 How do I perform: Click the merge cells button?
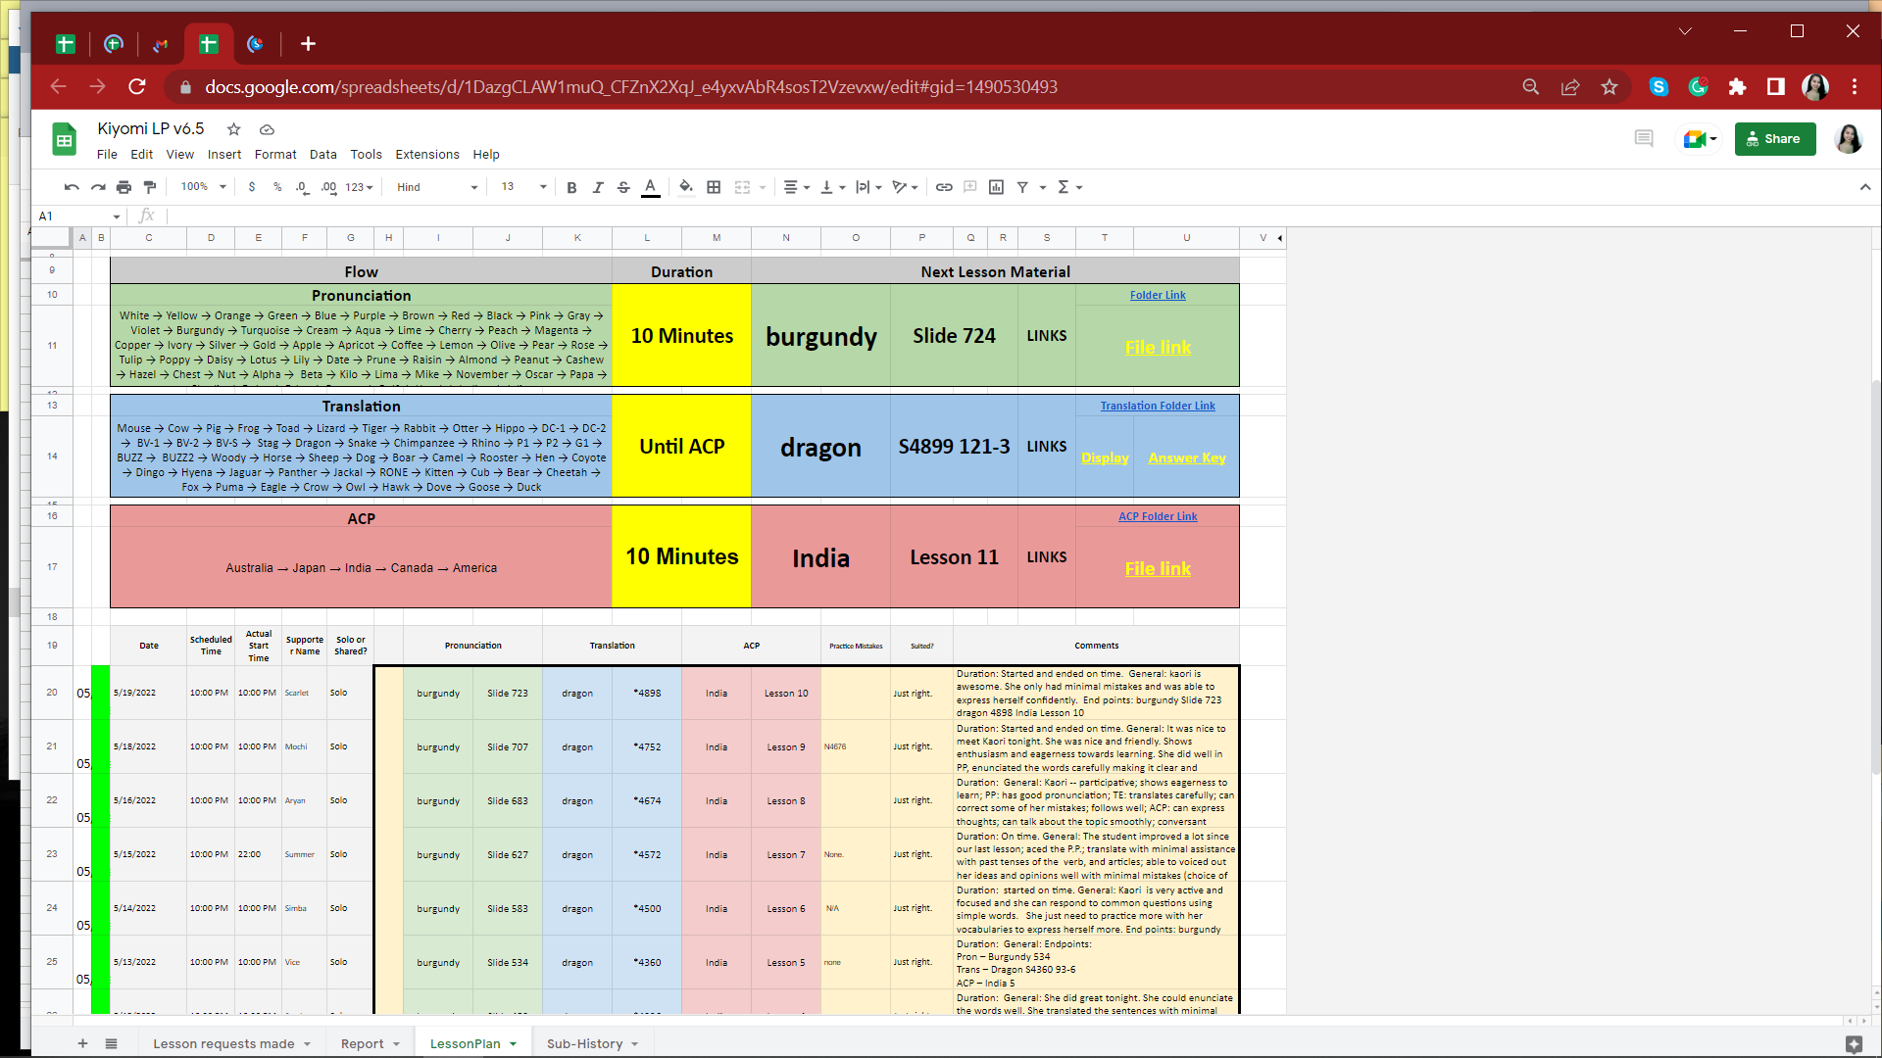tap(742, 187)
